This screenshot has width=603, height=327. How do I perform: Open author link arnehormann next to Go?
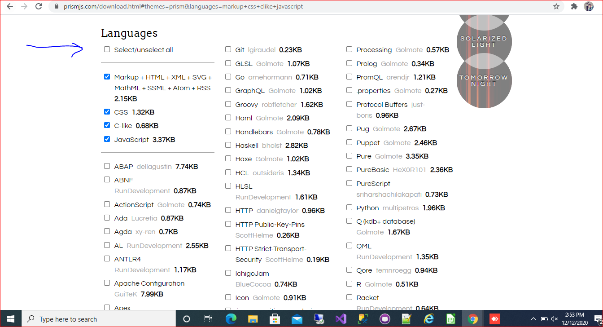(270, 77)
